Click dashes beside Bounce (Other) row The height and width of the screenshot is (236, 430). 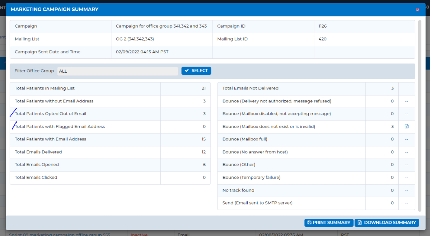(407, 165)
